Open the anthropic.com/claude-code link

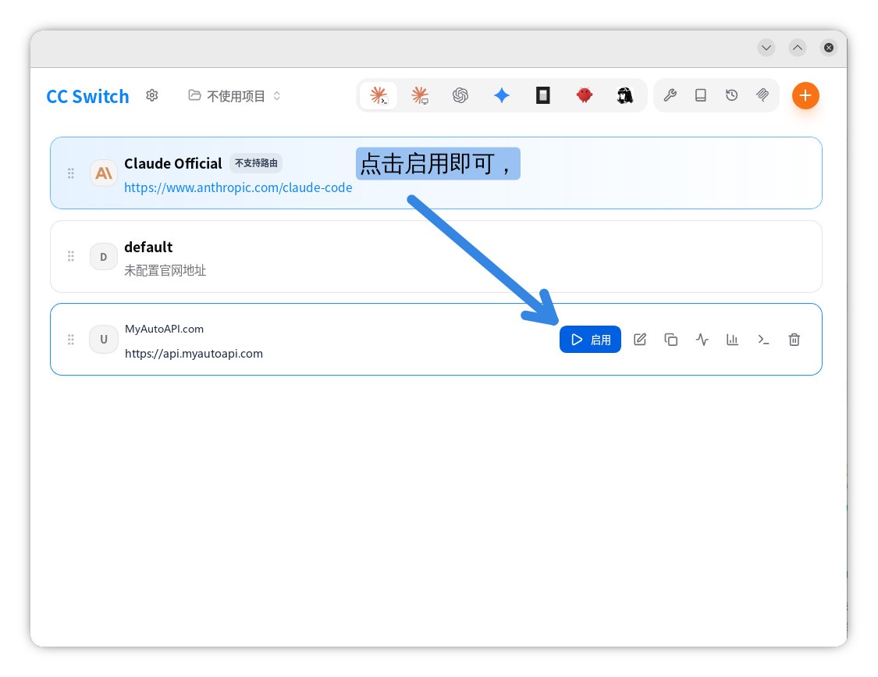pos(238,187)
